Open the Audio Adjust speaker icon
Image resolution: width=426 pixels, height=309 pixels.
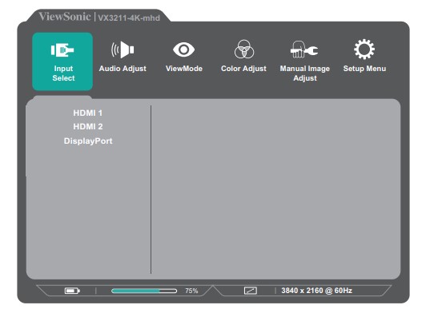coord(123,50)
